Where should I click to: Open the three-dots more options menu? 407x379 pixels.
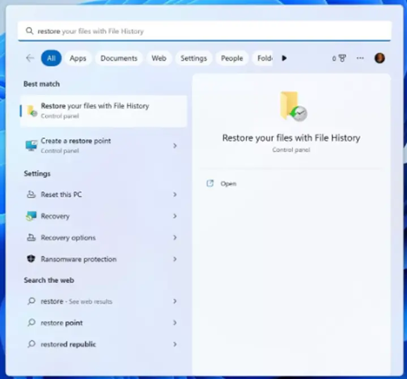[x=360, y=58]
